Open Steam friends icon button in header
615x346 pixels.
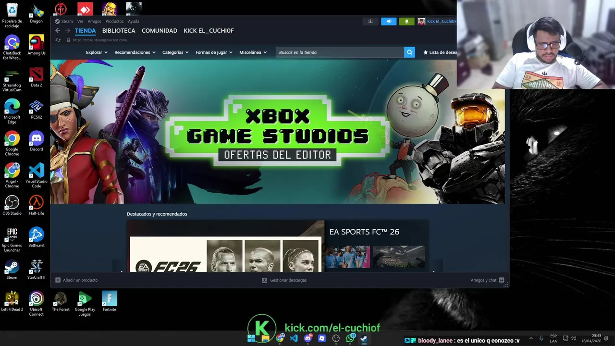(370, 22)
